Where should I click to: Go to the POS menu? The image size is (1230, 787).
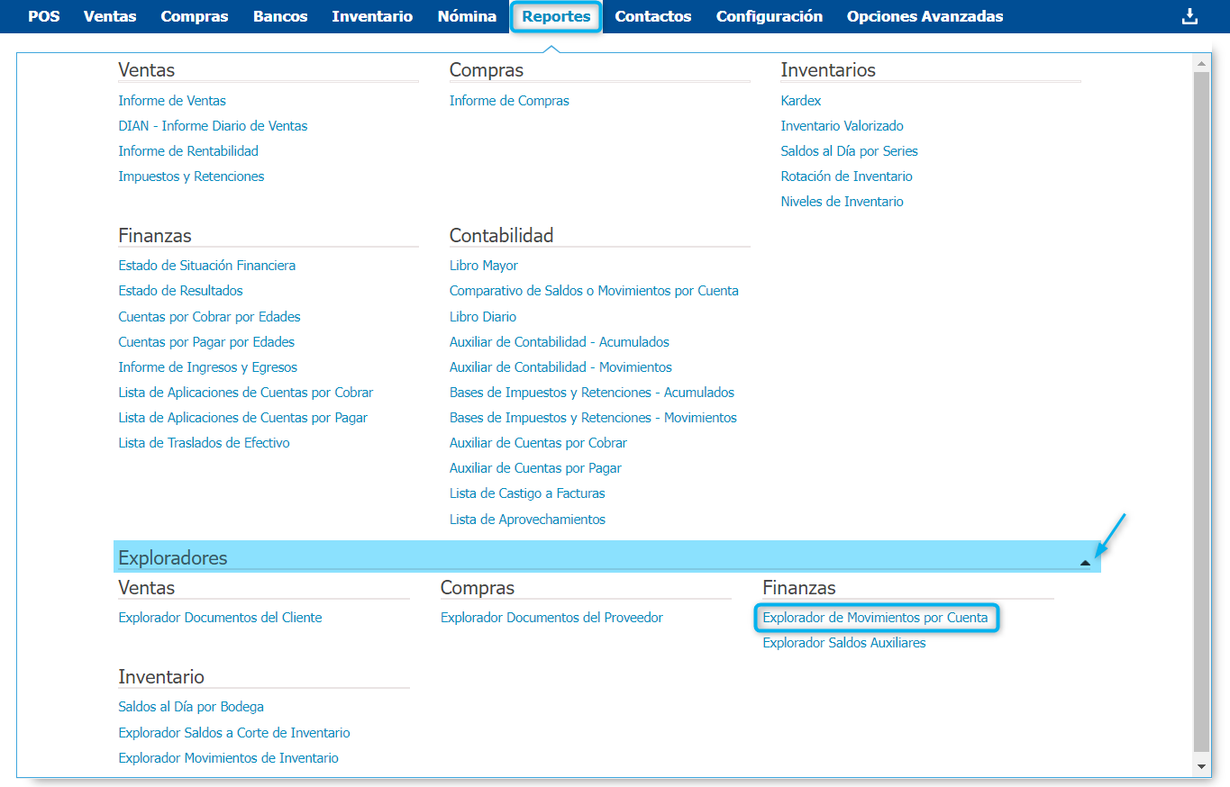point(44,16)
